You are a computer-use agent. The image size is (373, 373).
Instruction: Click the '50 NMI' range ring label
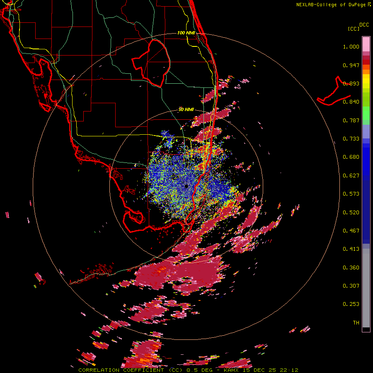(x=186, y=110)
